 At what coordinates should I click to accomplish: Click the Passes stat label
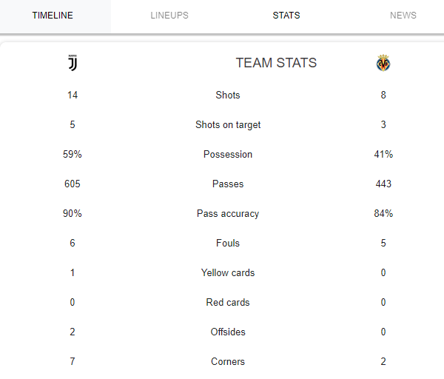pyautogui.click(x=228, y=184)
